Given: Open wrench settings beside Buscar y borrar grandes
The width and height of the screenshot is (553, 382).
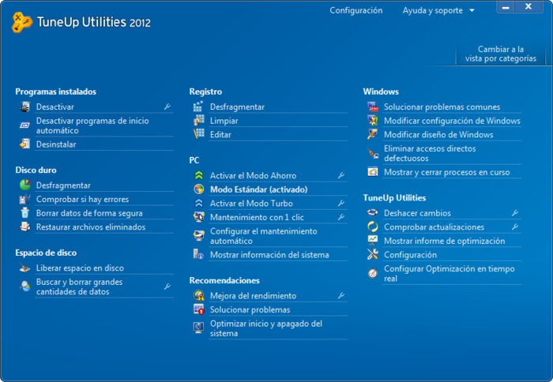Looking at the screenshot, I should [167, 286].
